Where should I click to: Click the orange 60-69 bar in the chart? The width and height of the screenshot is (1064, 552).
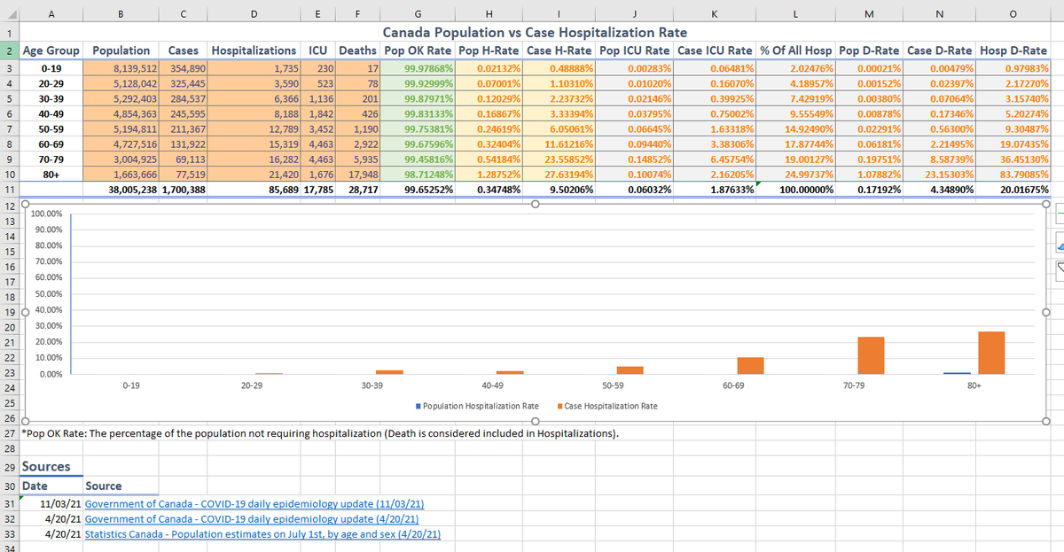750,365
